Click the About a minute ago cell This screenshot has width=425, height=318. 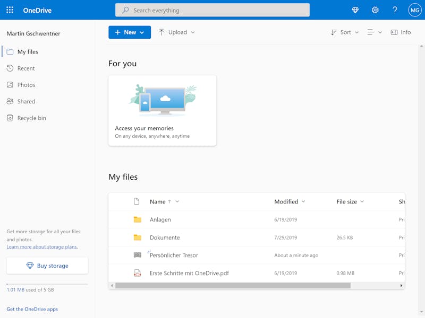coord(296,255)
